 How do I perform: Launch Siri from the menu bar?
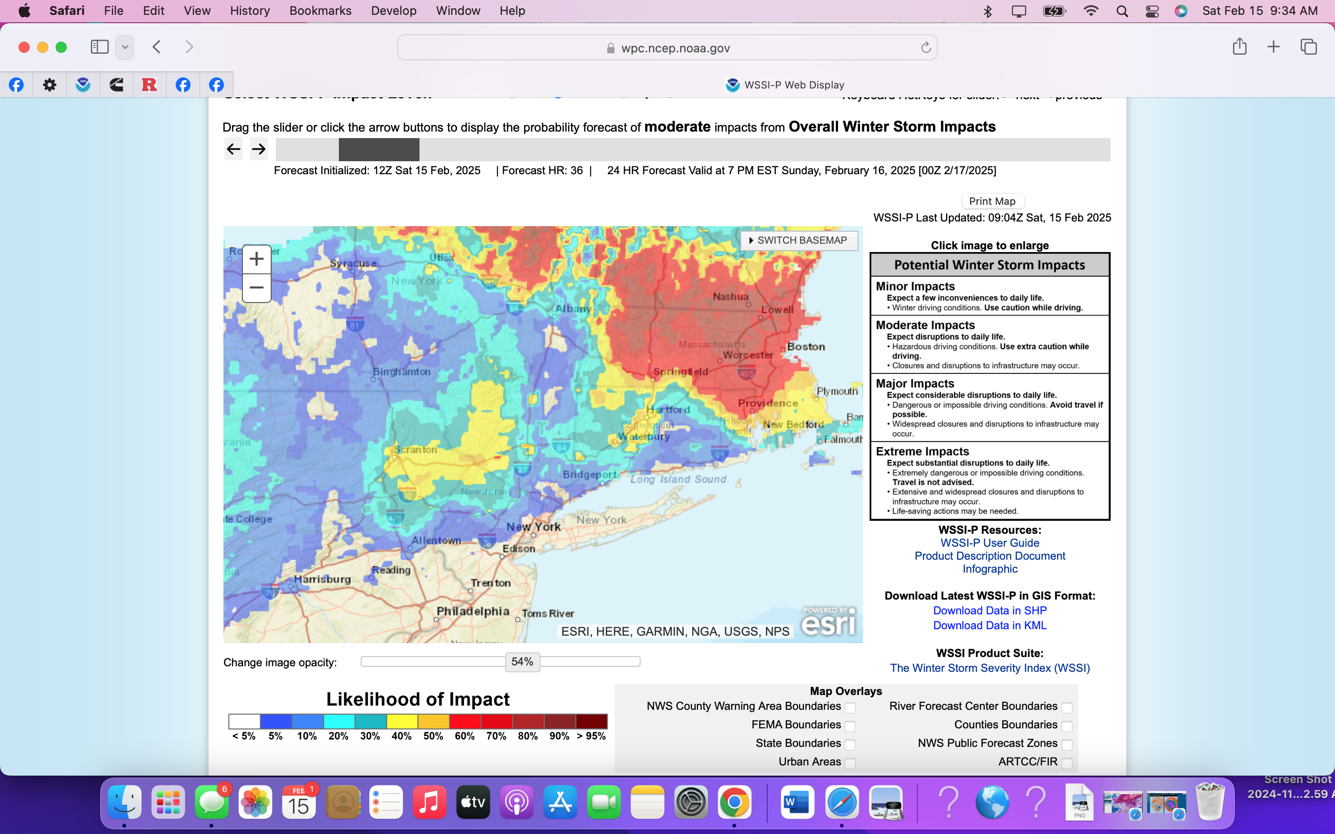(x=1181, y=11)
